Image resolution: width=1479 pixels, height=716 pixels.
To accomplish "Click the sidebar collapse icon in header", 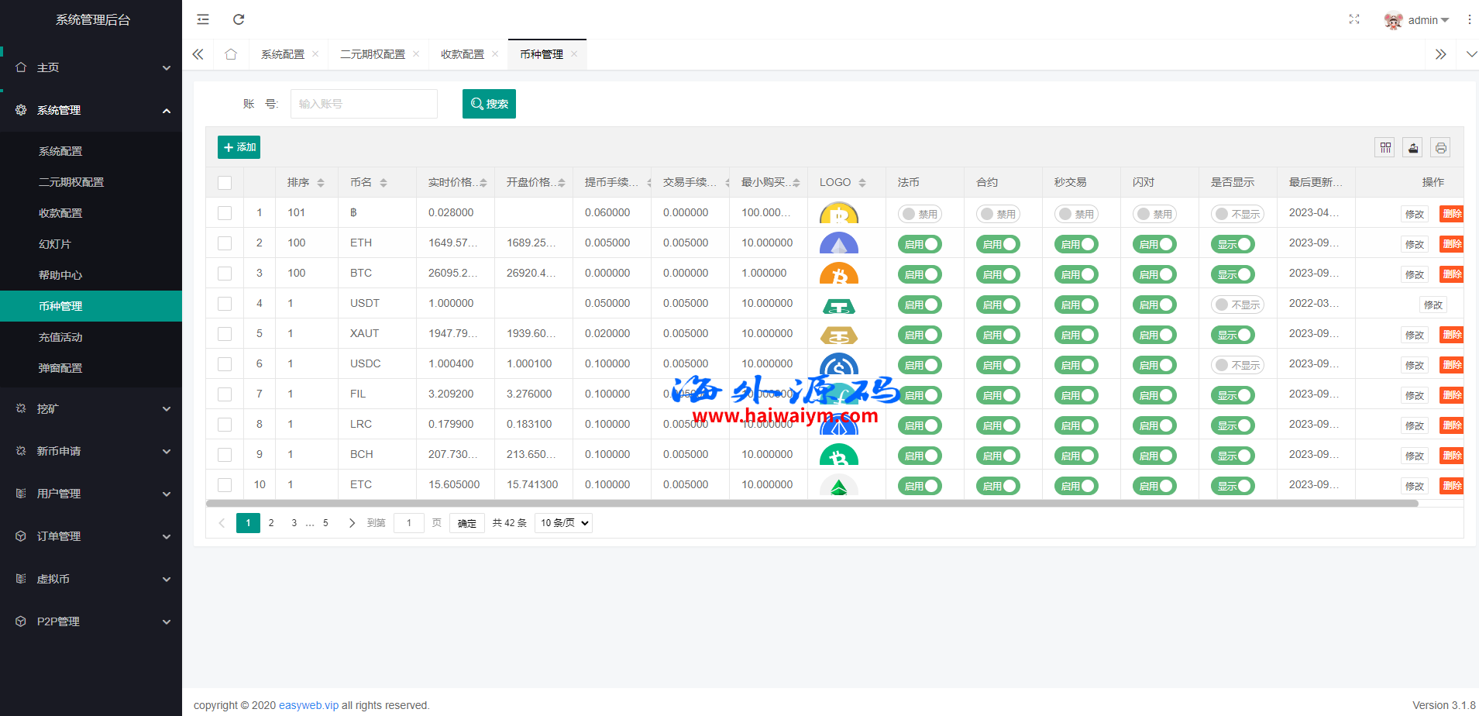I will coord(203,19).
